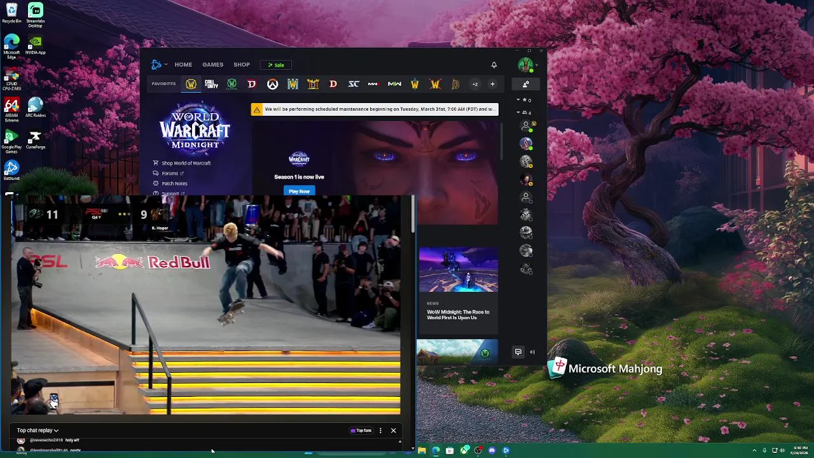814x458 pixels.
Task: Open the ARC Raiders shortcut
Action: pos(36,108)
